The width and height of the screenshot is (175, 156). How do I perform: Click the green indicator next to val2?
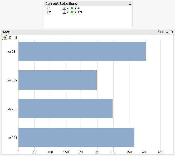72,8
